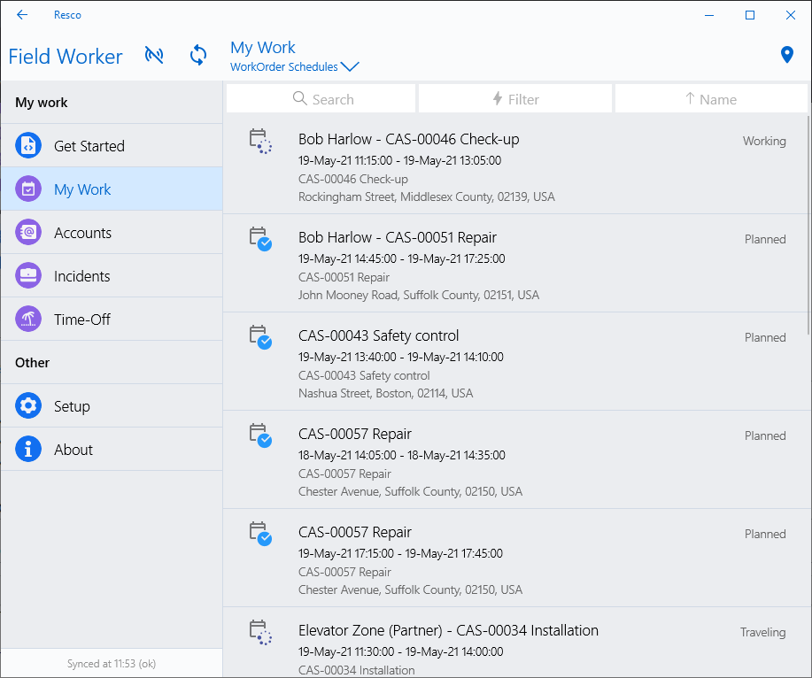Toggle the online/offline mode icon
Screen dimensions: 812x678
point(154,55)
